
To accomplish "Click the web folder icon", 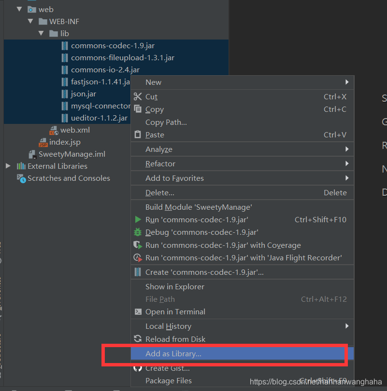I will pyautogui.click(x=31, y=10).
